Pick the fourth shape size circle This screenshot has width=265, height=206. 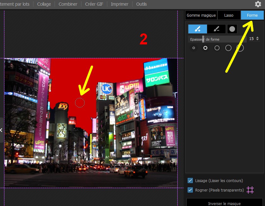(x=228, y=48)
